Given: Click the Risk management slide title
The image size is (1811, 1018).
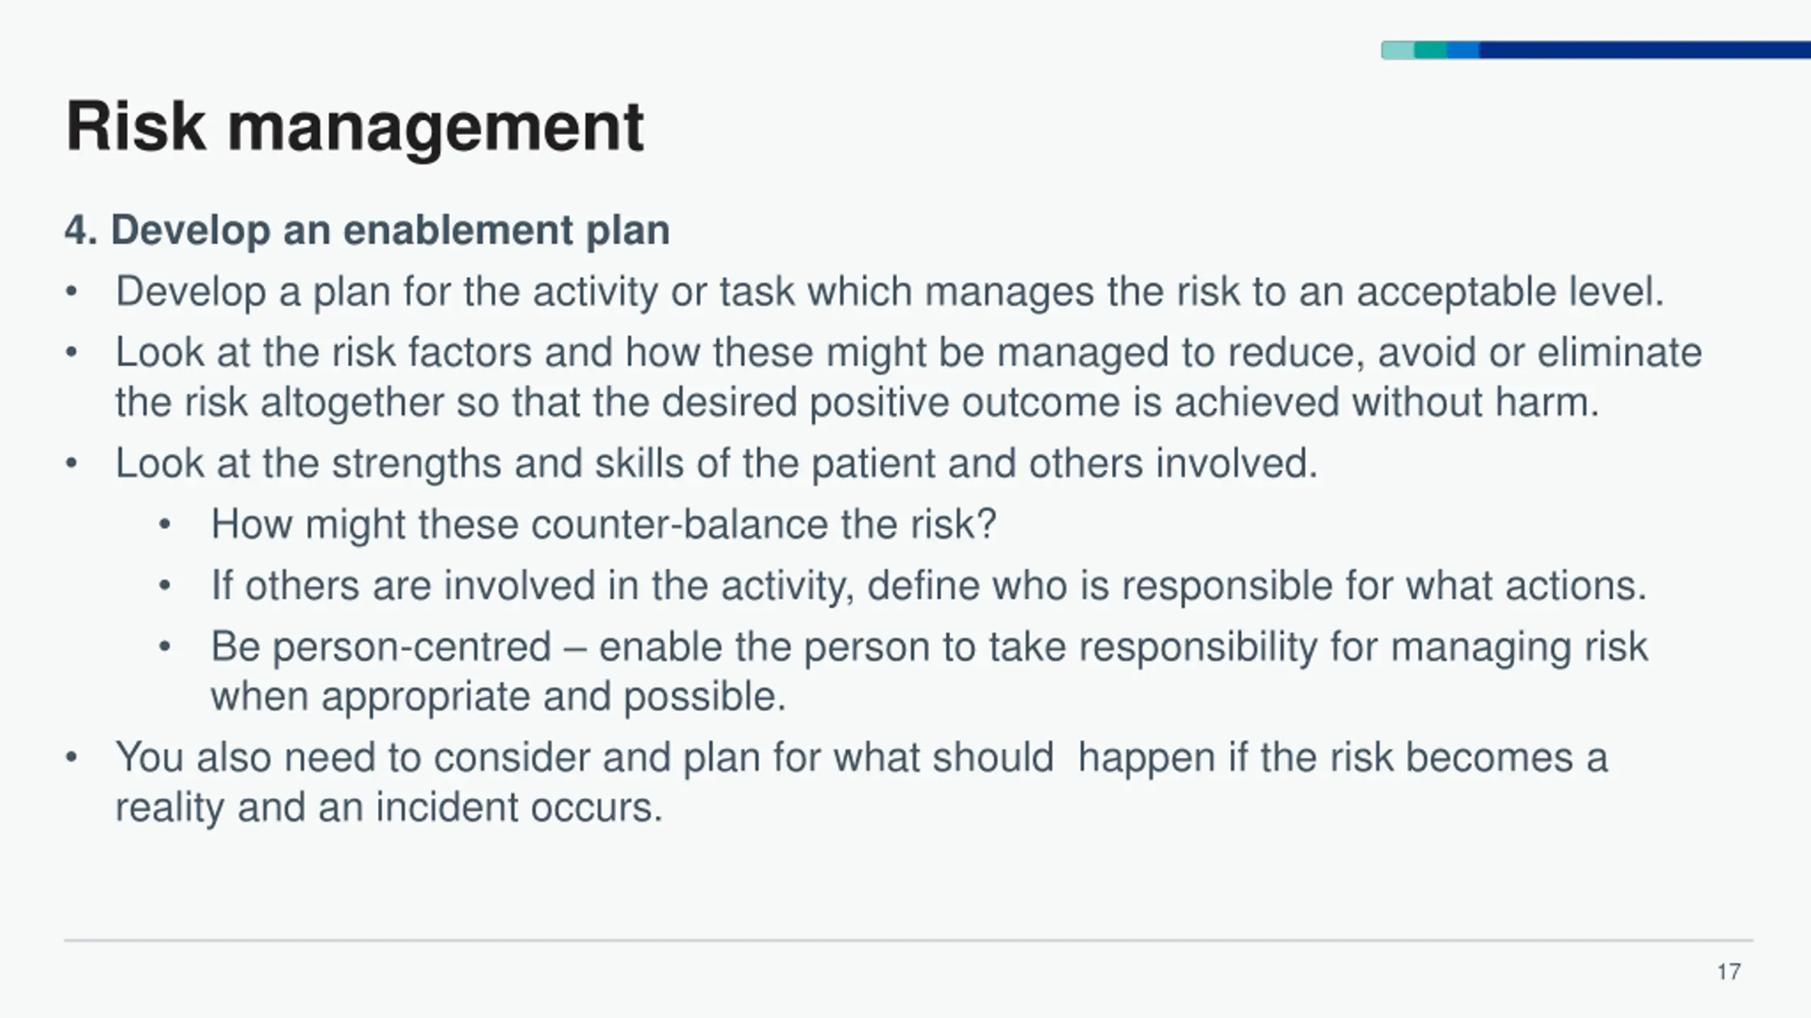Looking at the screenshot, I should point(354,127).
